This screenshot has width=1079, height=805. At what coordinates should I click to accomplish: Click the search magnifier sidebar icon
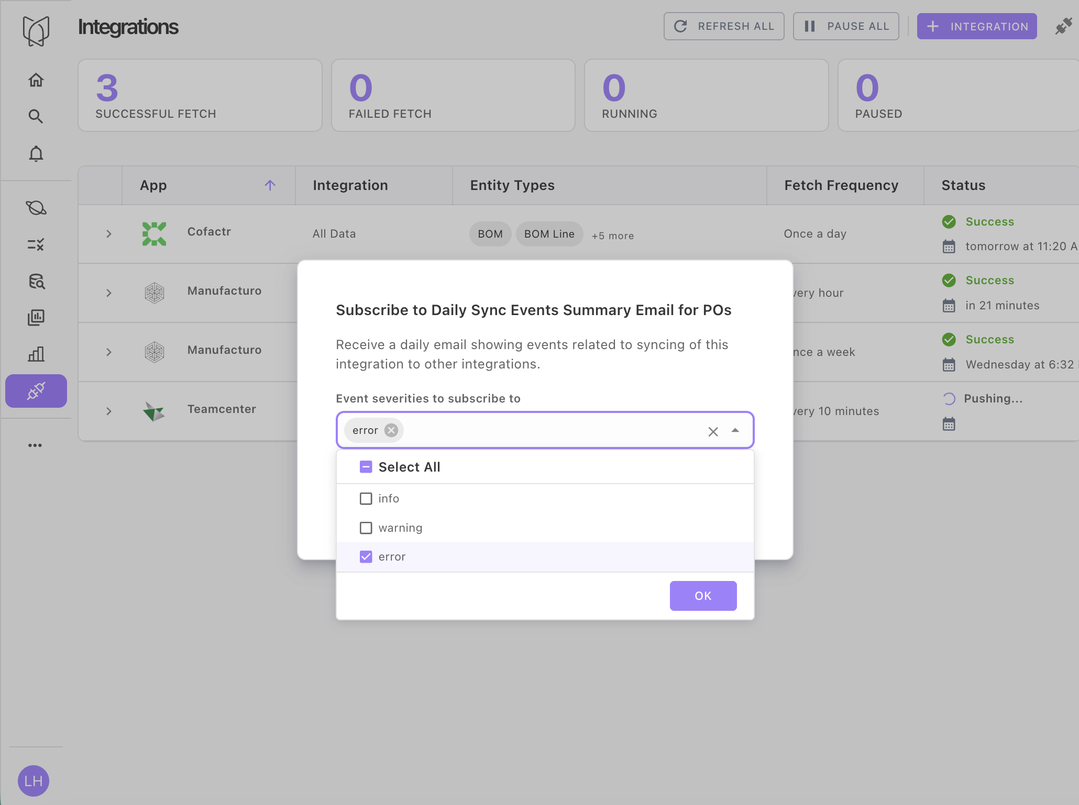click(x=36, y=116)
